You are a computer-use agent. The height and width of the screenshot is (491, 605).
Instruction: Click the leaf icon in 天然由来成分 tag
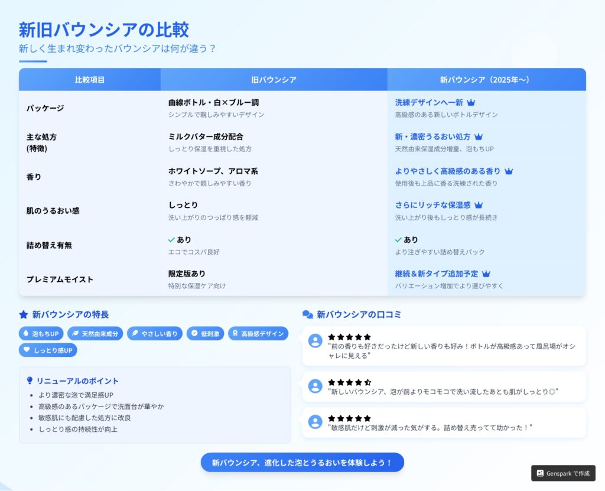(76, 333)
